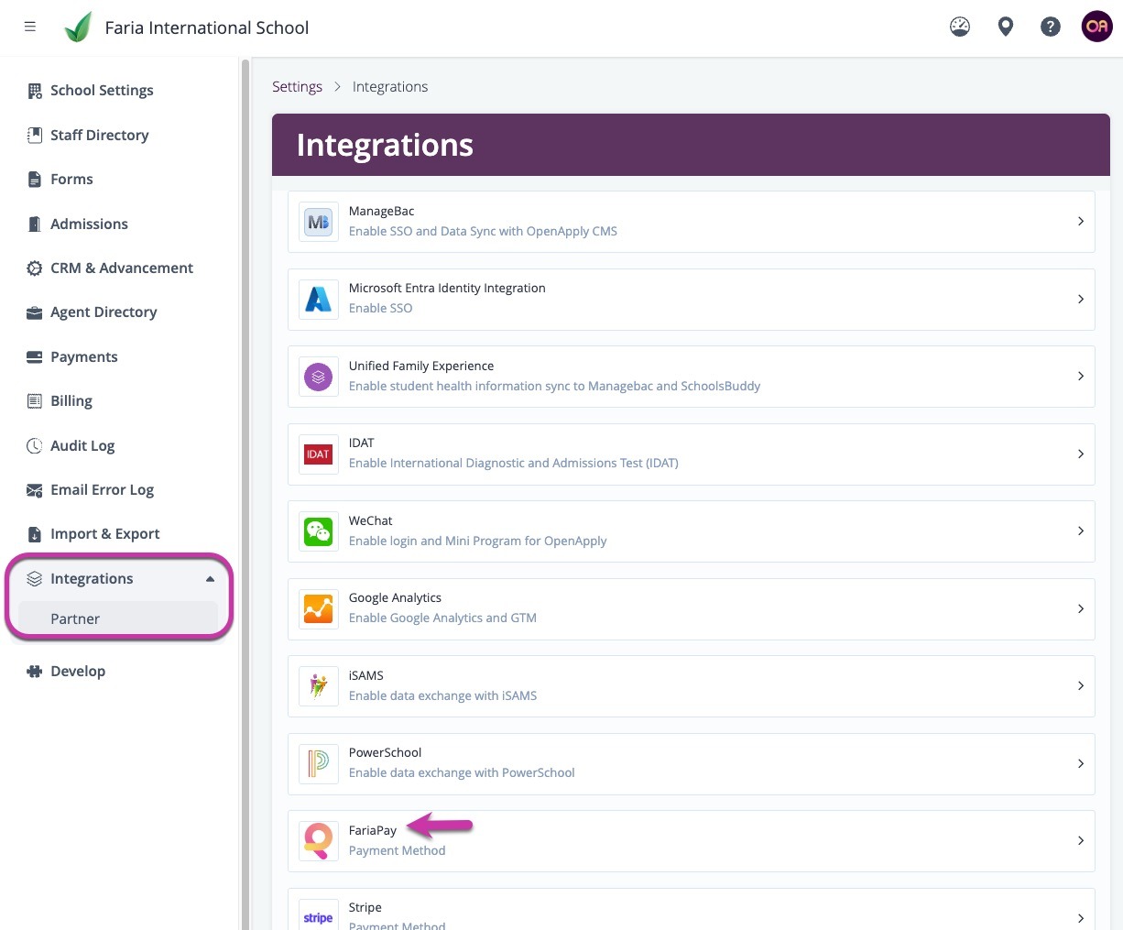
Task: Collapse the Integrations sidebar section arrow
Action: (210, 579)
